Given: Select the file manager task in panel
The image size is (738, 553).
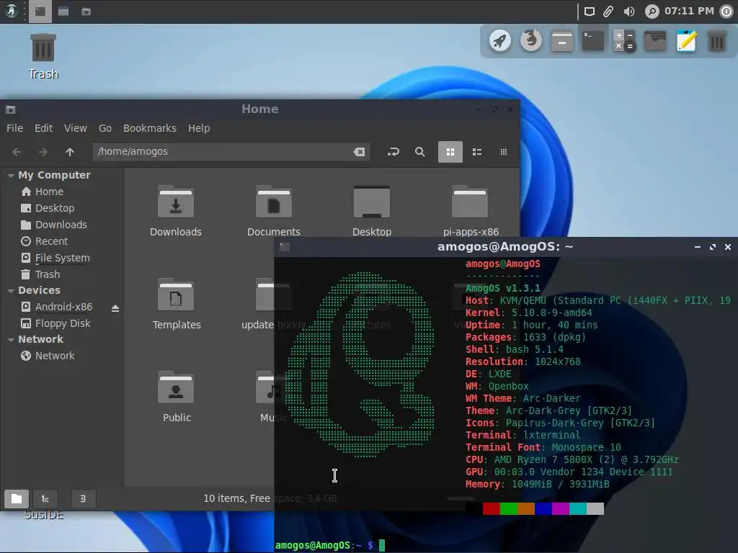Looking at the screenshot, I should pos(86,12).
